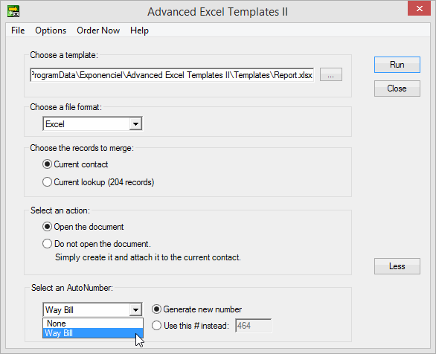Screen dimensions: 436x354
Task: Open the Order Now menu
Action: tap(98, 30)
